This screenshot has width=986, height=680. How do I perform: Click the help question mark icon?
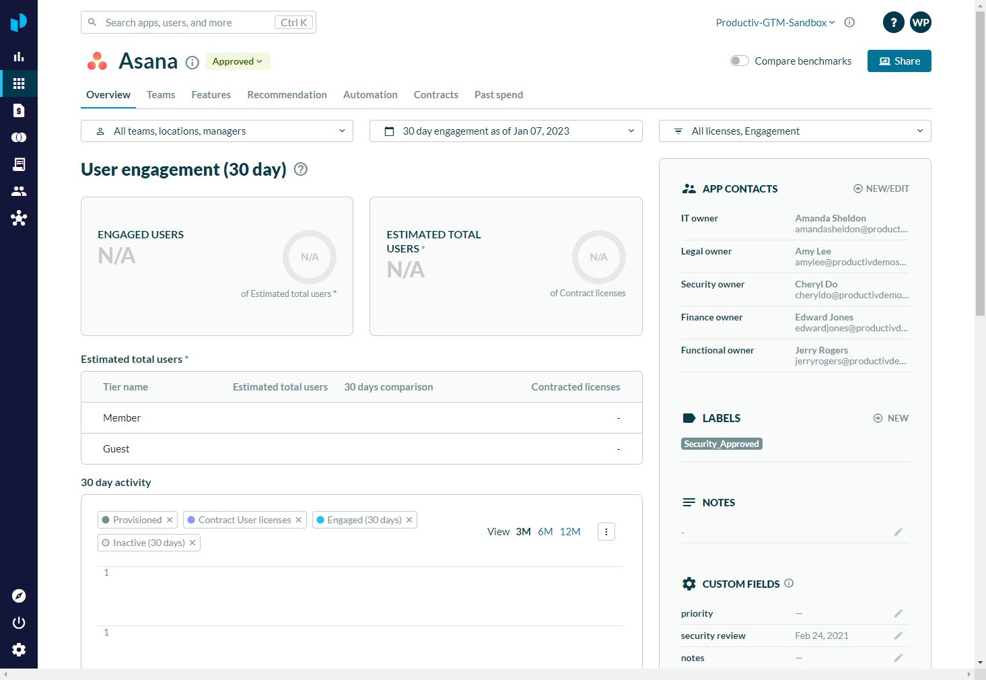pos(893,22)
